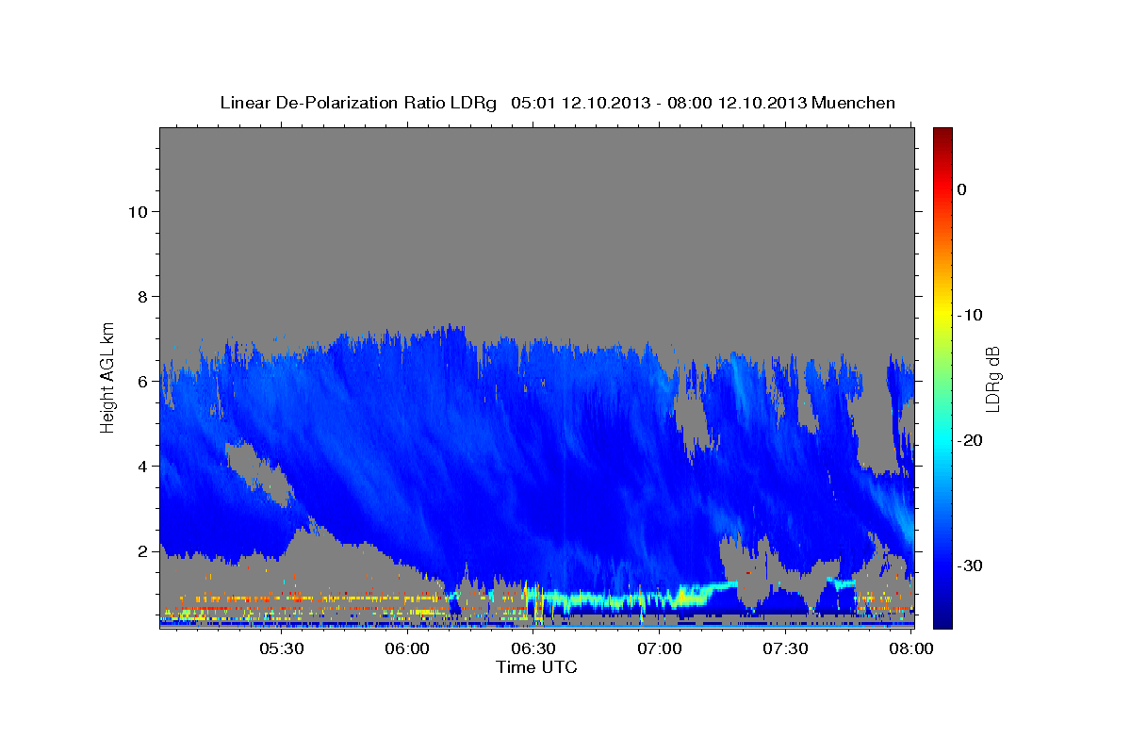Select the '08:00' time axis label
The image size is (1131, 754).
pos(911,648)
